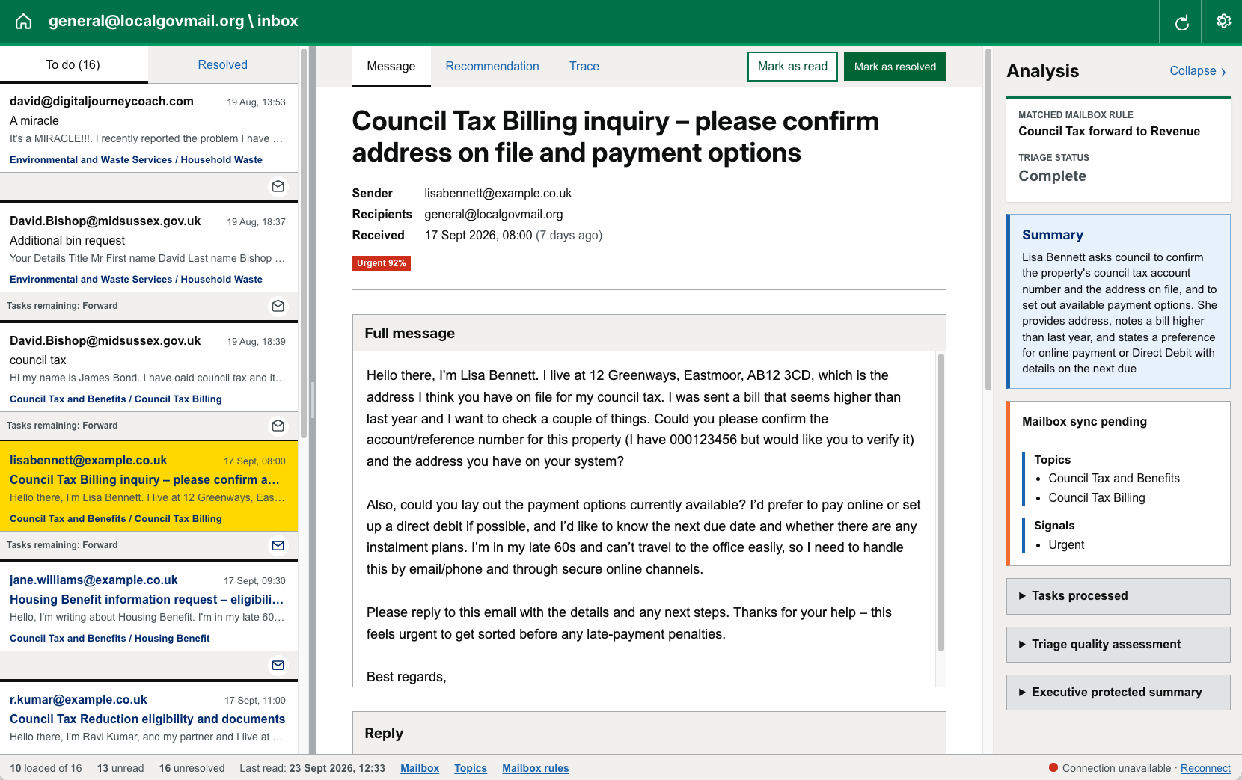Image resolution: width=1242 pixels, height=780 pixels.
Task: Open the settings gear
Action: (1223, 22)
